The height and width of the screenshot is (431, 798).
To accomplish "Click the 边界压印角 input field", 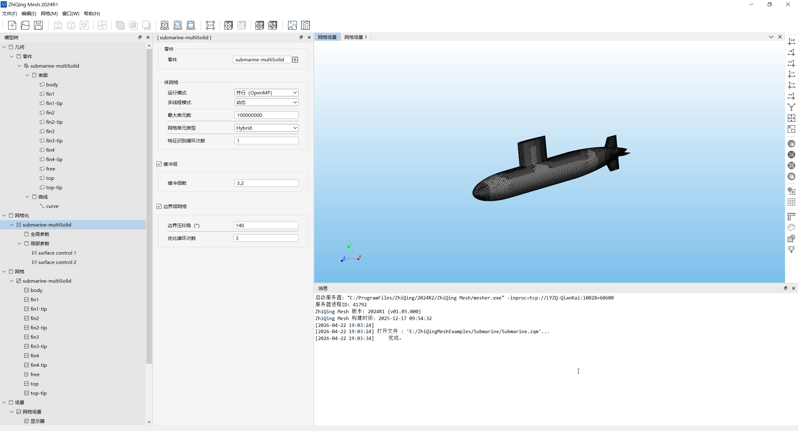I will [x=266, y=225].
